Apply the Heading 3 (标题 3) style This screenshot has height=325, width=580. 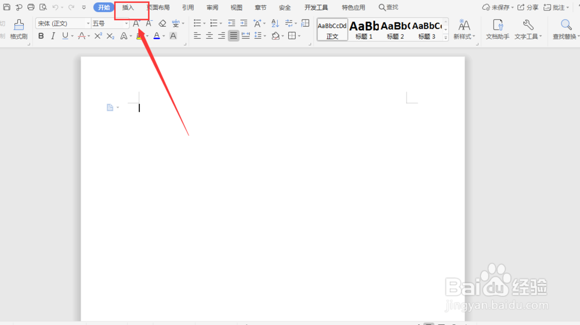pos(426,30)
